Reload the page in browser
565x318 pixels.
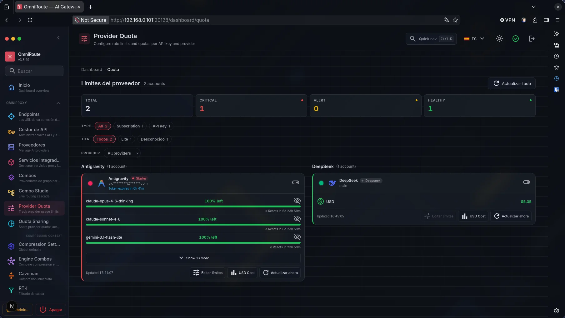(x=30, y=20)
